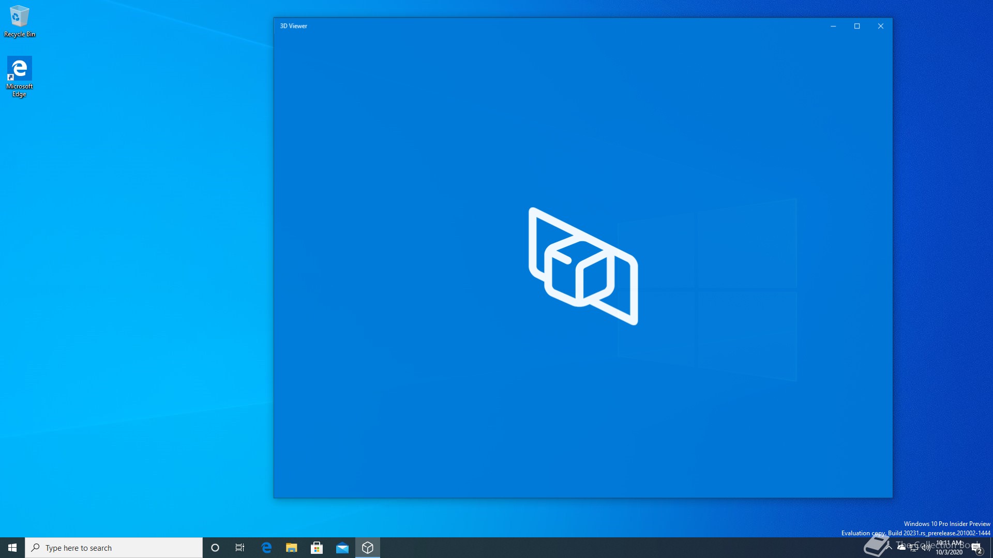Viewport: 993px width, 558px height.
Task: Click the network status tray icon
Action: click(914, 548)
